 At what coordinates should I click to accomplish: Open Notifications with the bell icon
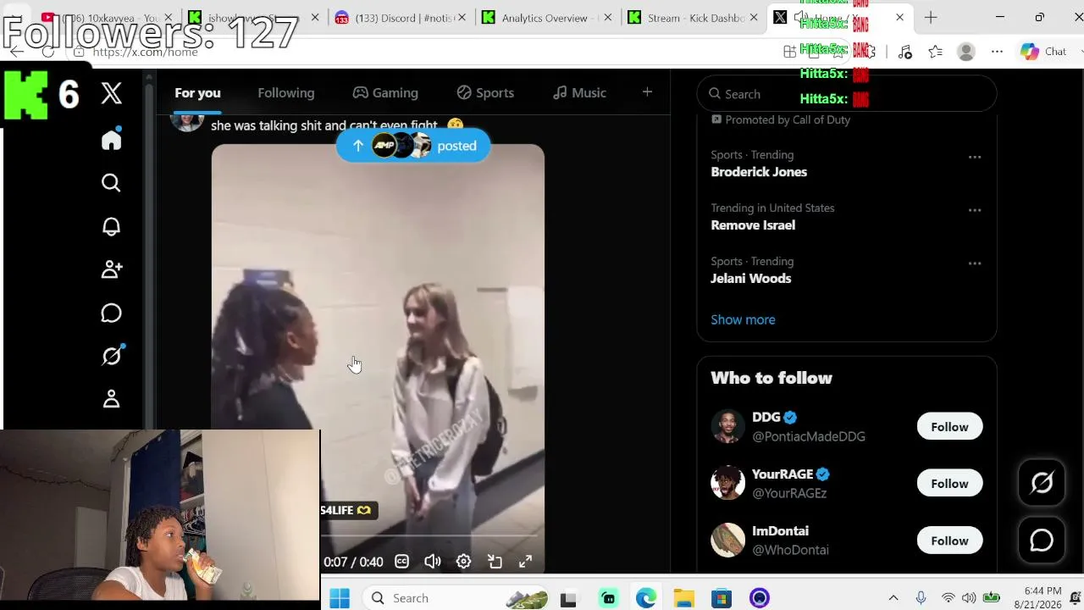click(111, 226)
